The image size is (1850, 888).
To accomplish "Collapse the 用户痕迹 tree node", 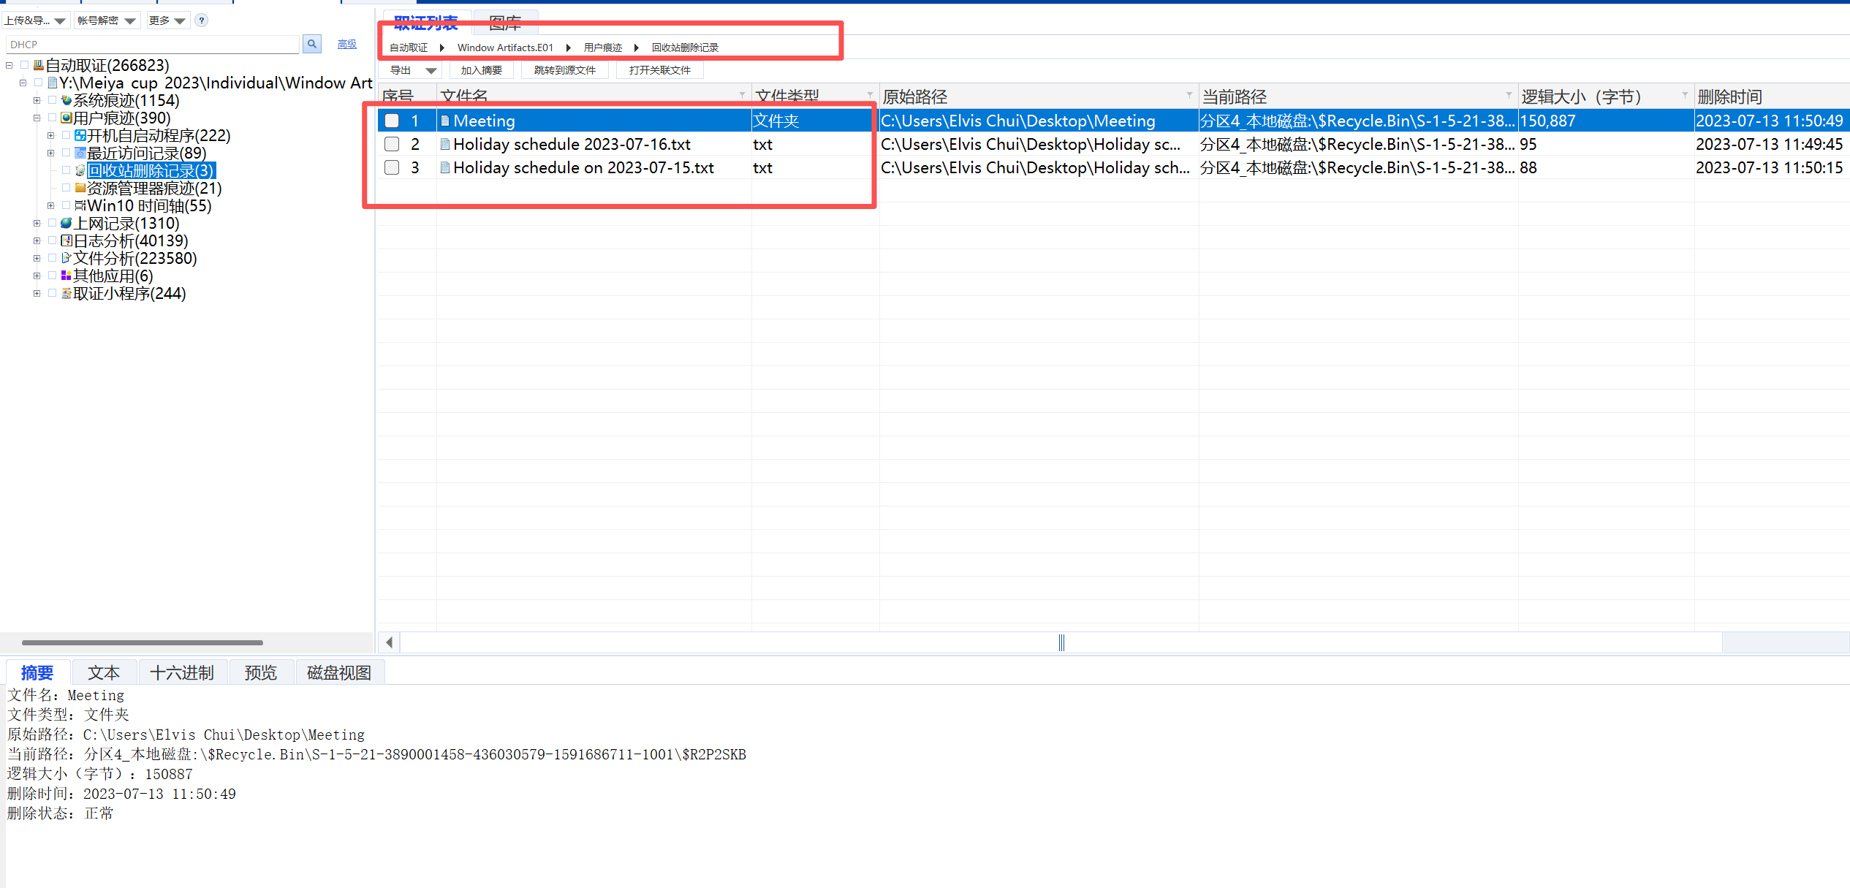I will pyautogui.click(x=37, y=118).
